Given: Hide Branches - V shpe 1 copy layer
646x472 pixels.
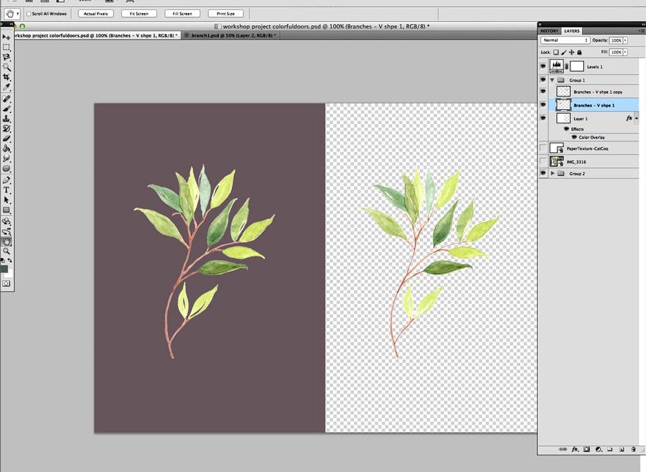Looking at the screenshot, I should 543,92.
